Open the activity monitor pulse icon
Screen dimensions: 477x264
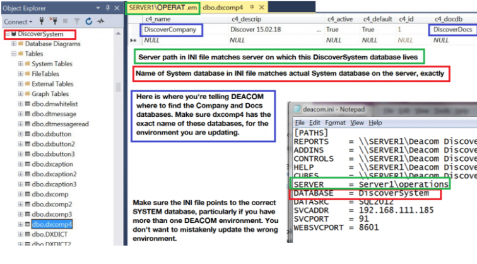(101, 21)
